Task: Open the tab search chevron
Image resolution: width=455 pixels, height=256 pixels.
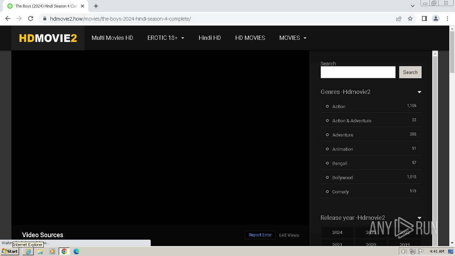Action: coord(413,6)
